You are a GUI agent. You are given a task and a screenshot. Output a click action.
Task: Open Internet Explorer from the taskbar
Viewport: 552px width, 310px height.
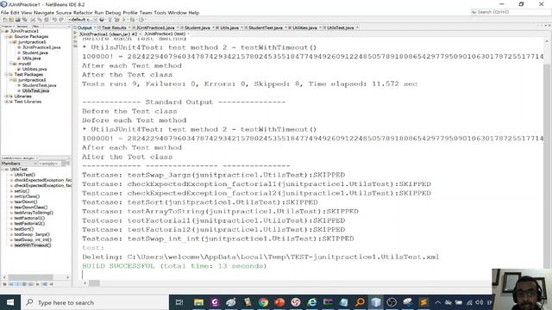click(x=311, y=302)
